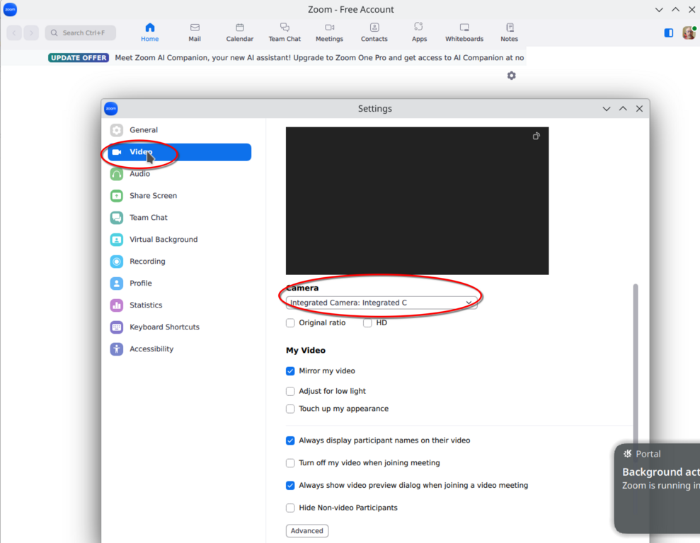Open Virtual Background settings
The height and width of the screenshot is (543, 700).
[x=180, y=240]
